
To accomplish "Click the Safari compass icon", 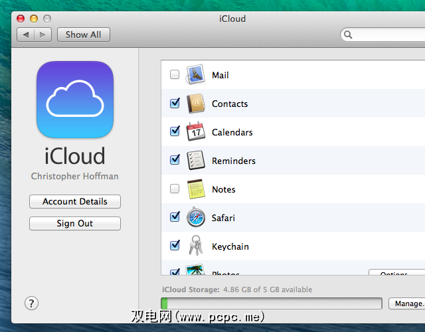I will tap(195, 218).
